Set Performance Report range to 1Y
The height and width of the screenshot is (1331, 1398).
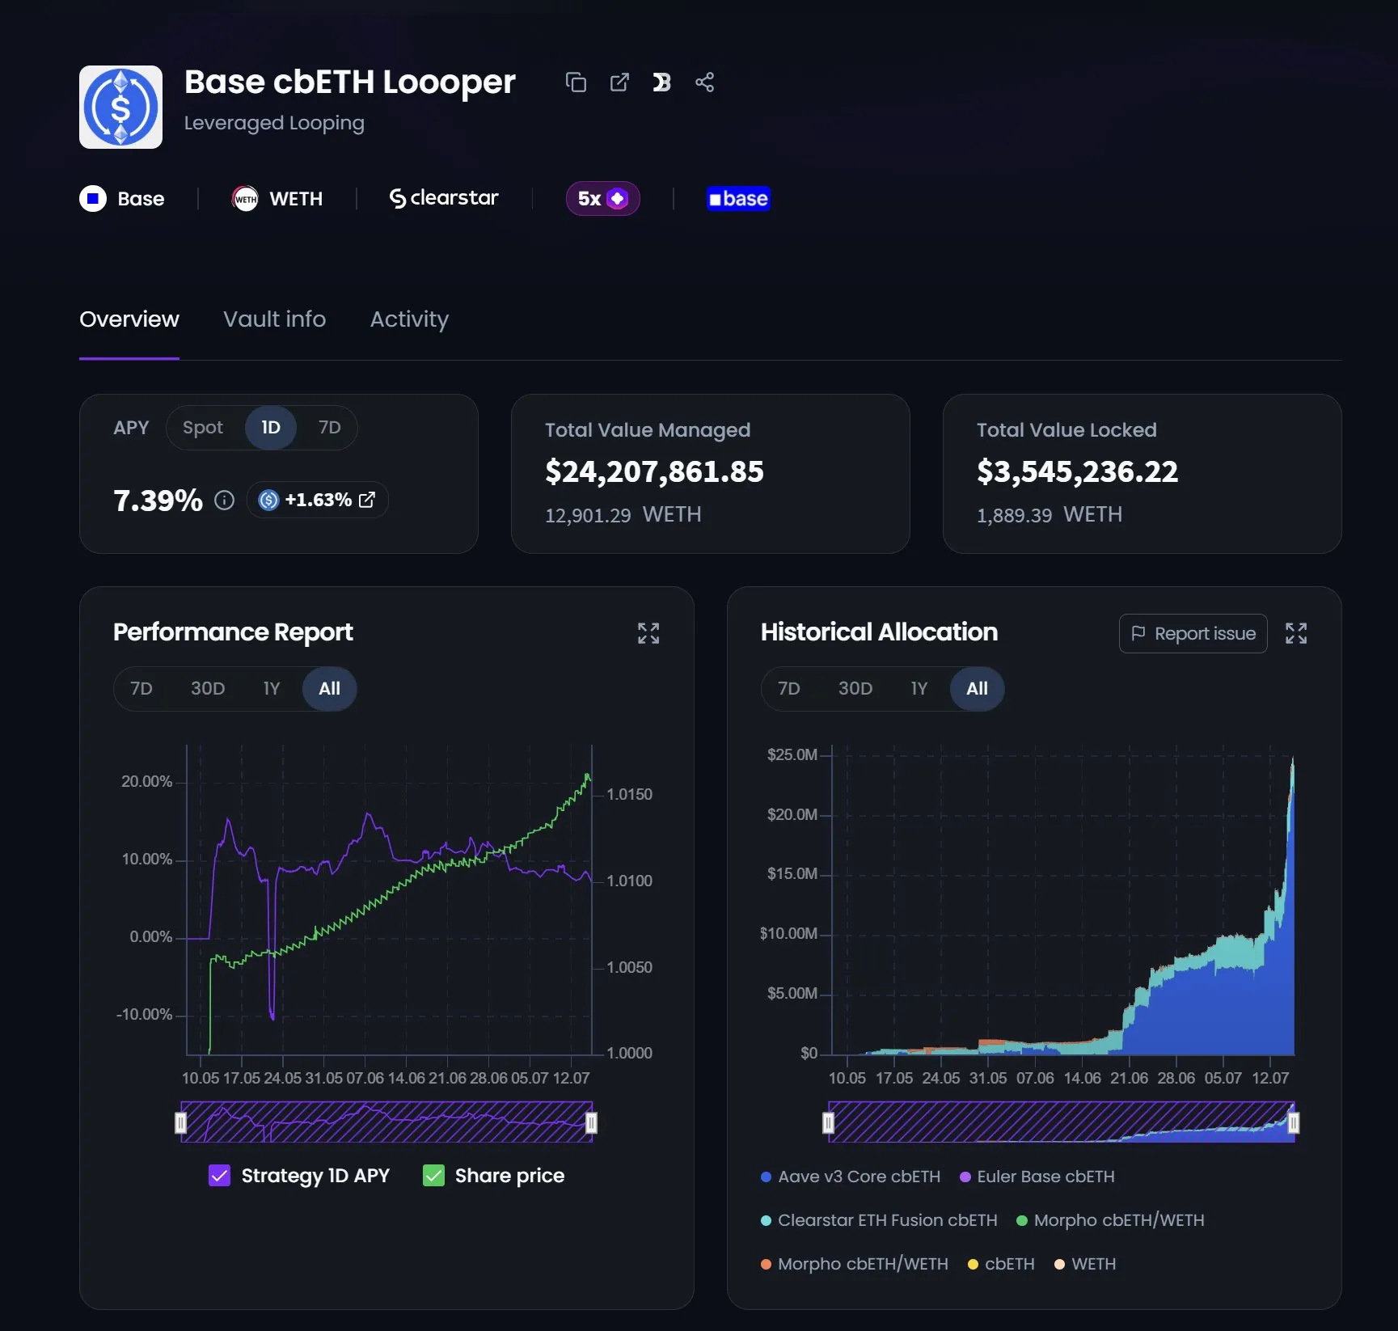pos(271,689)
